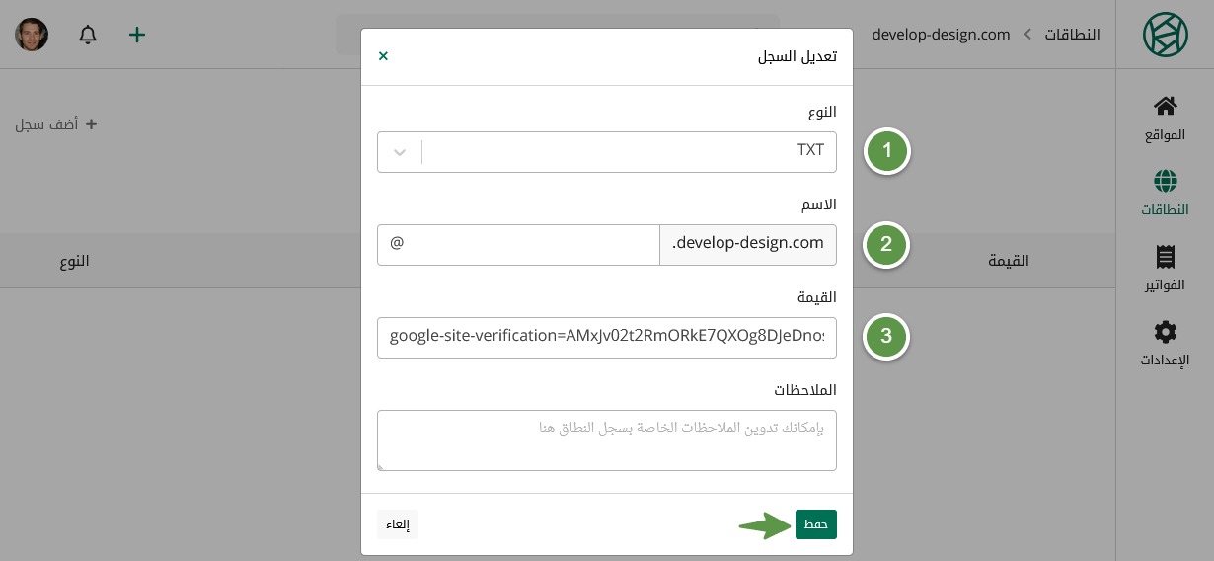Click the القيمة google-site-verification value field
This screenshot has width=1214, height=561.
[607, 337]
